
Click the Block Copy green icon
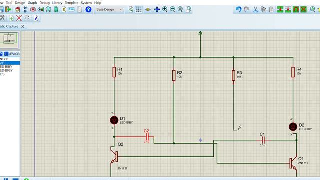coord(280,9)
